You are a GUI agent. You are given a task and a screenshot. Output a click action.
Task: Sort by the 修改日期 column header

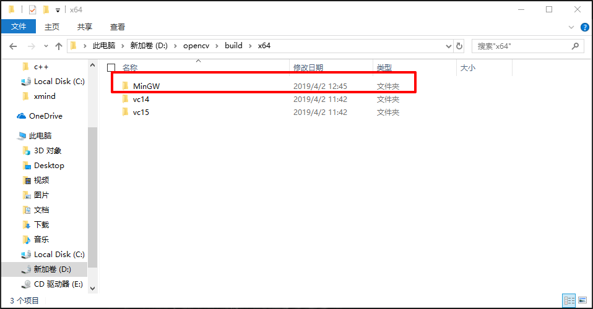point(308,67)
